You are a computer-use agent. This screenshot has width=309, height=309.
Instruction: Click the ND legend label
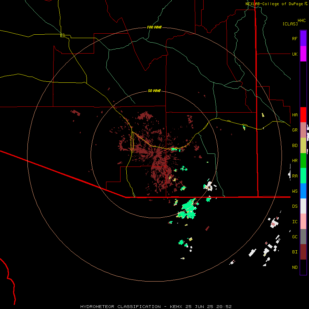pyautogui.click(x=295, y=267)
